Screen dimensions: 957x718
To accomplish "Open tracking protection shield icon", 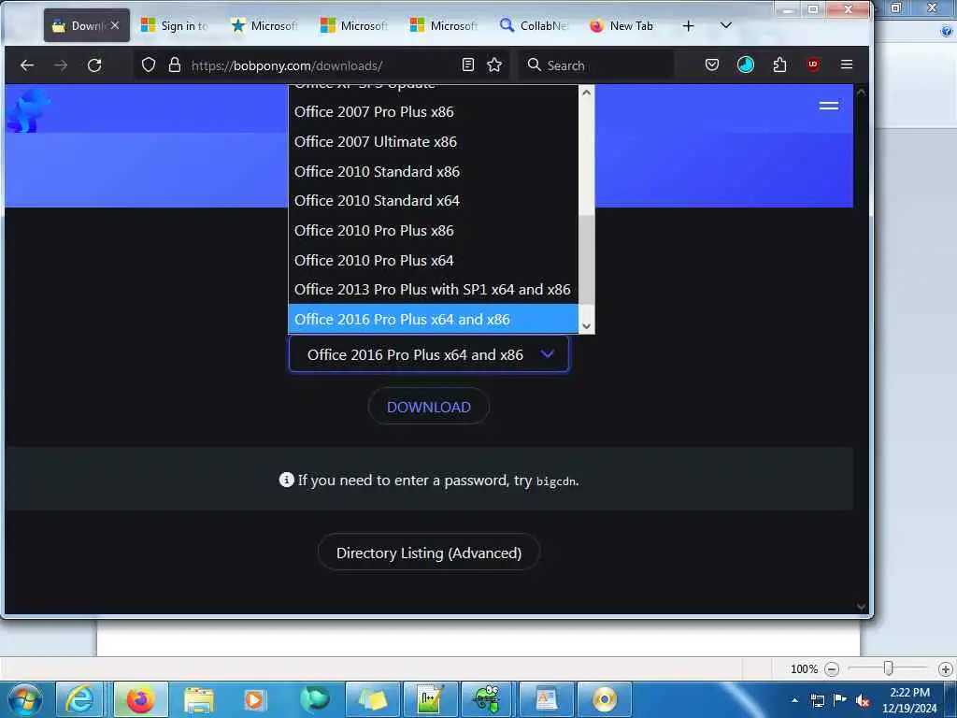I will [149, 65].
